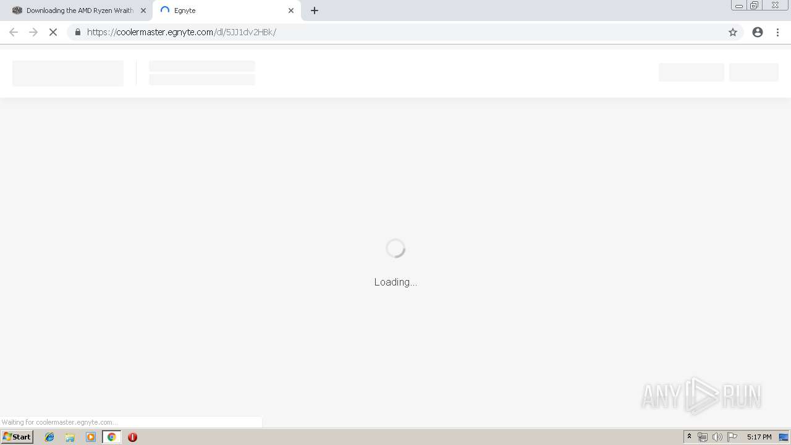Screen dimensions: 791x445
Task: Open the Chrome three-dot menu
Action: pyautogui.click(x=778, y=32)
